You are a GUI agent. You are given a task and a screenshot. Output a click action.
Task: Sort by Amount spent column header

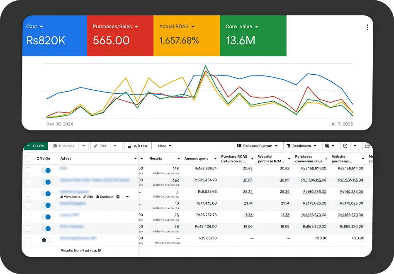coord(197,159)
